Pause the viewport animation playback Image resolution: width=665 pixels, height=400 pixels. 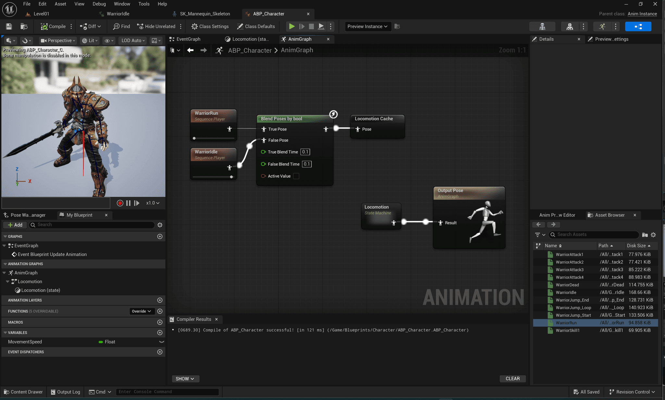[x=128, y=203]
